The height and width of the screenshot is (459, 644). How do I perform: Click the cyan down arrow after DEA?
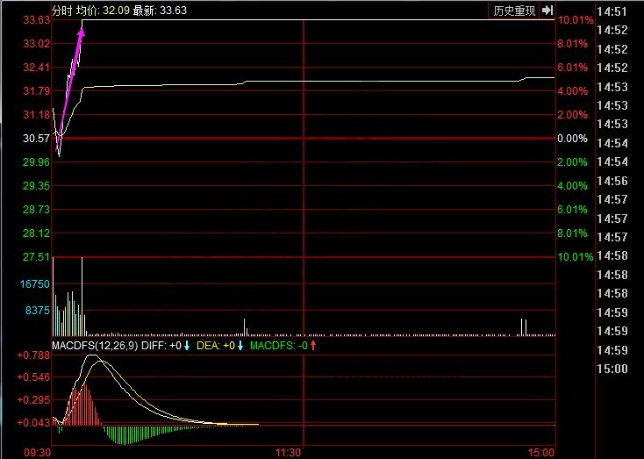coord(240,346)
